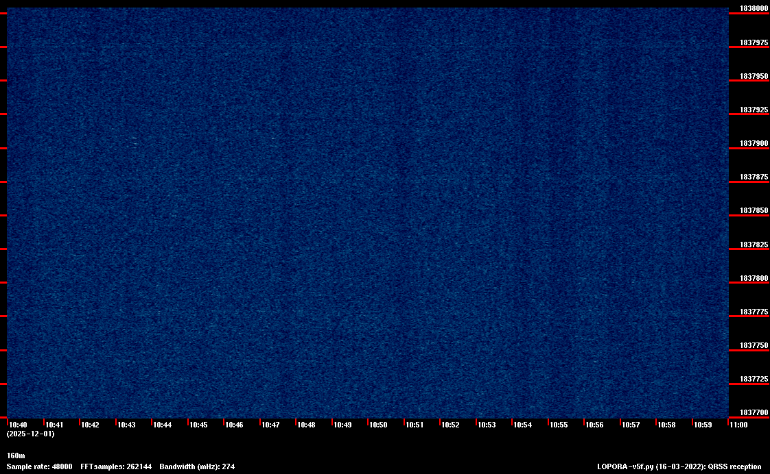Click the 1837850 frequency label

click(x=754, y=211)
